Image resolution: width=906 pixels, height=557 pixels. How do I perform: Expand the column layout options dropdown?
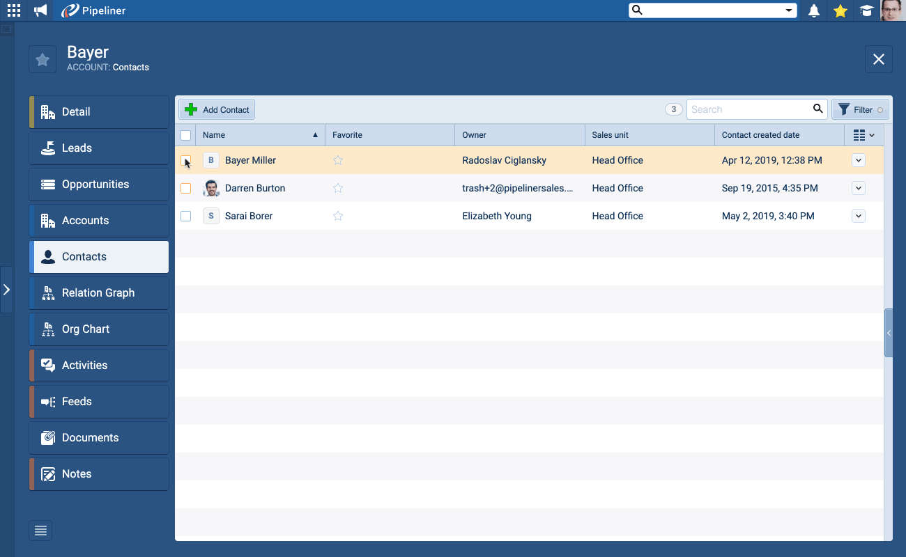click(863, 135)
